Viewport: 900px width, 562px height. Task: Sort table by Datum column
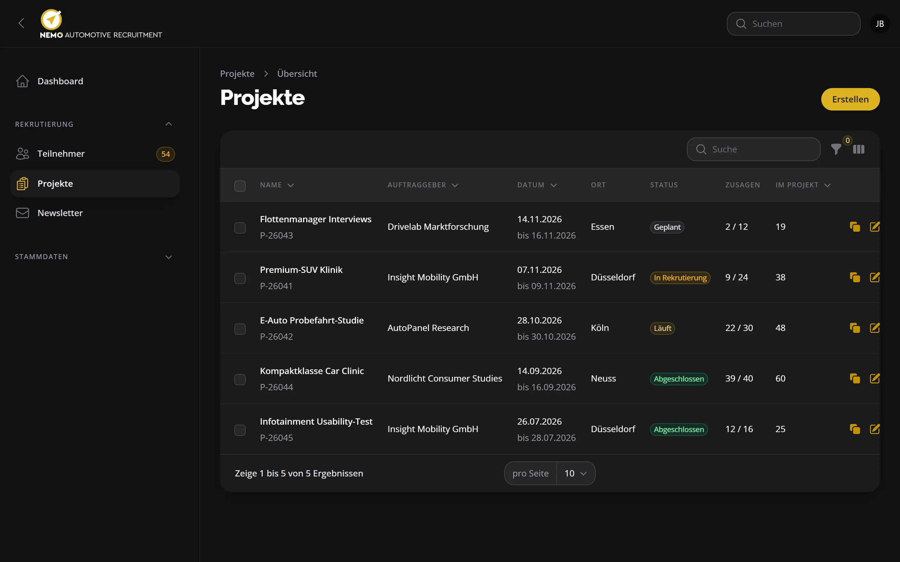pyautogui.click(x=537, y=185)
